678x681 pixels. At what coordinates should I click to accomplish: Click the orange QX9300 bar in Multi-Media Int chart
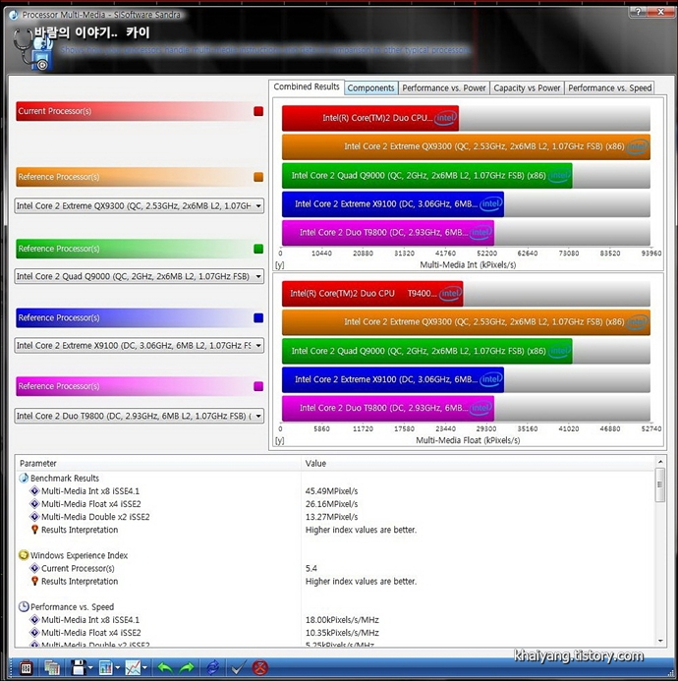click(466, 146)
